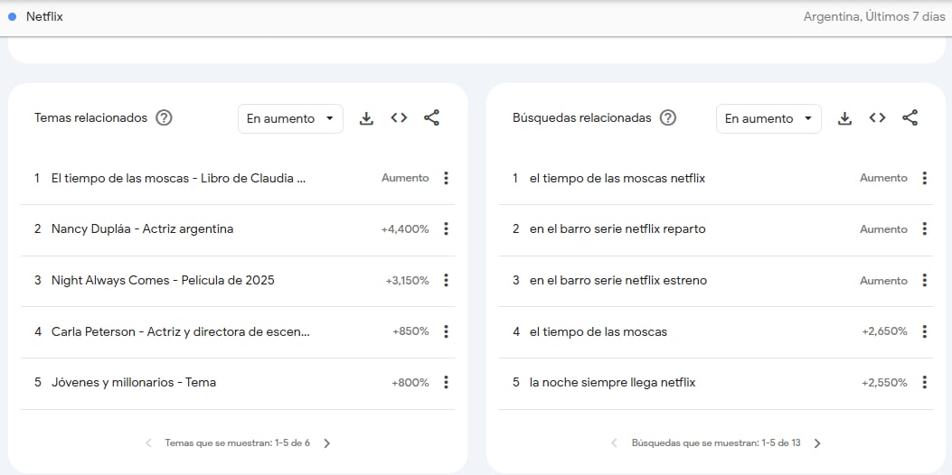Download Temas relacionados data as CSV
The height and width of the screenshot is (475, 952).
pos(366,118)
